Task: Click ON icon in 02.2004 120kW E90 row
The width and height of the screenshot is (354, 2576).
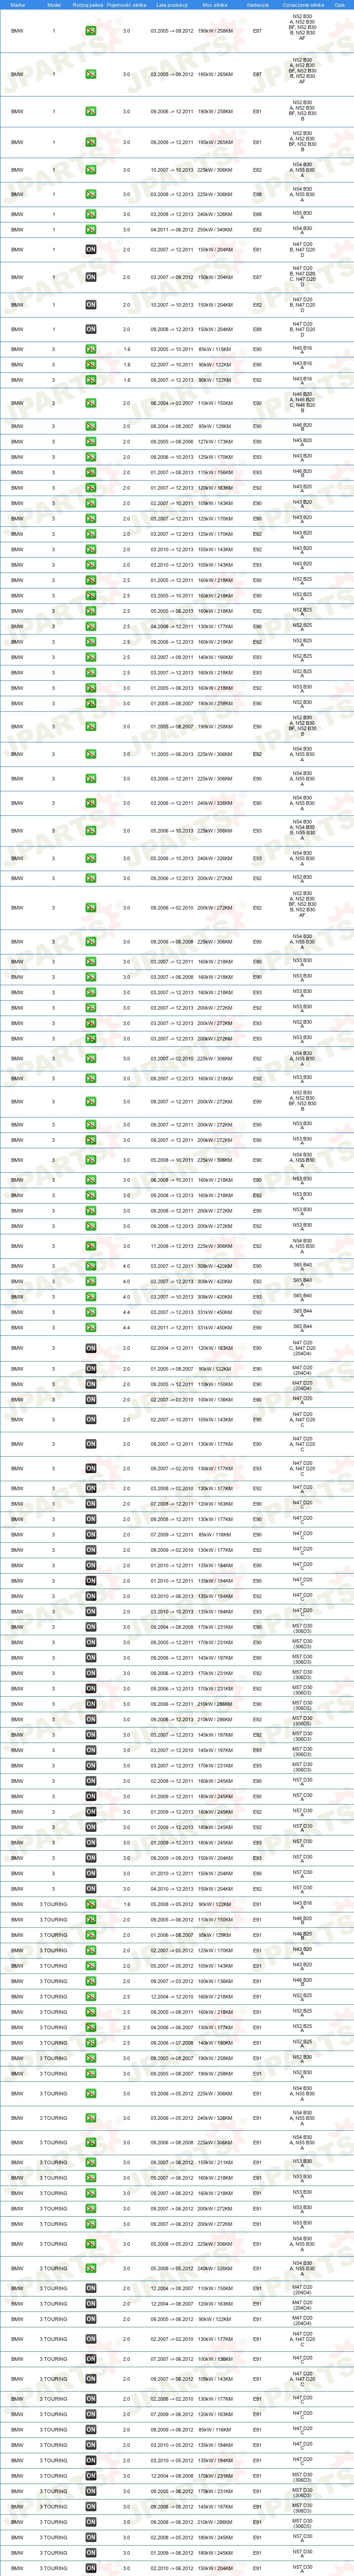Action: click(91, 1348)
